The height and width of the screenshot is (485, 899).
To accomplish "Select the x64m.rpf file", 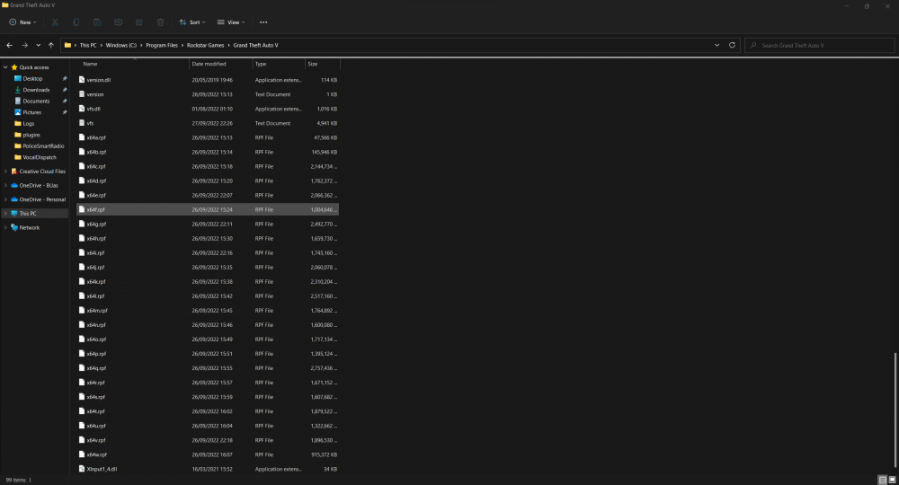I will (208, 311).
